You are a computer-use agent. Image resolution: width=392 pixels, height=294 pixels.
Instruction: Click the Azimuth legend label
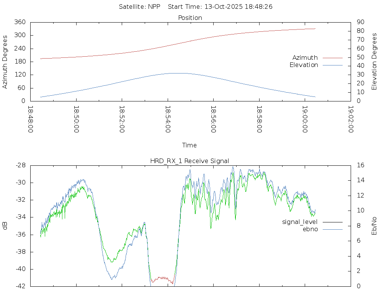coord(305,58)
